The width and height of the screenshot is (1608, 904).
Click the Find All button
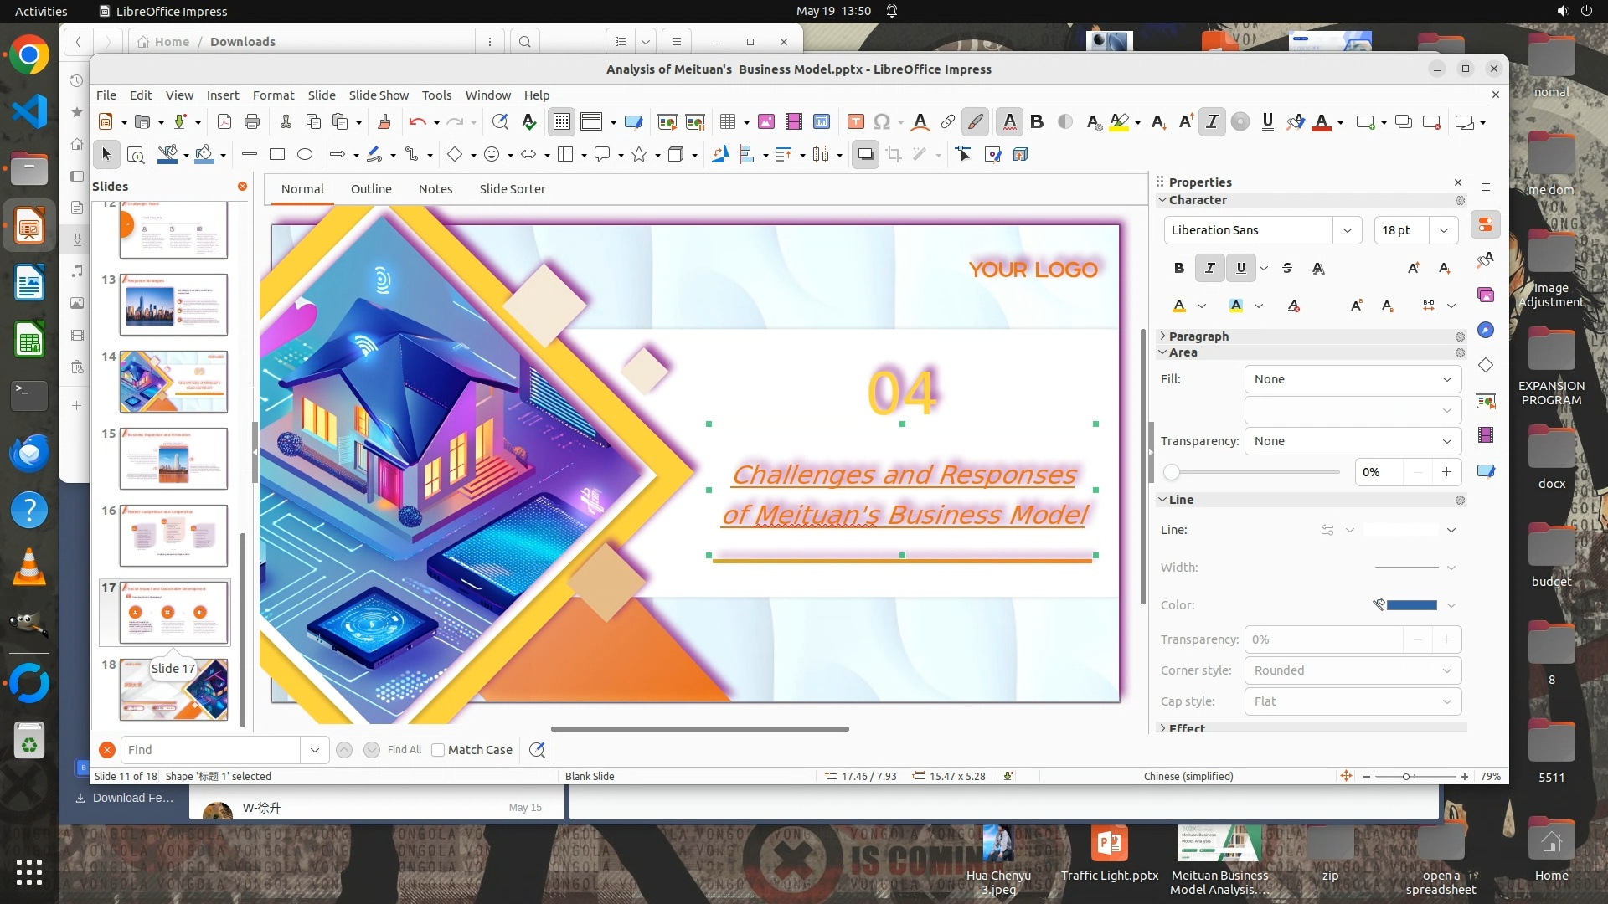click(x=405, y=750)
